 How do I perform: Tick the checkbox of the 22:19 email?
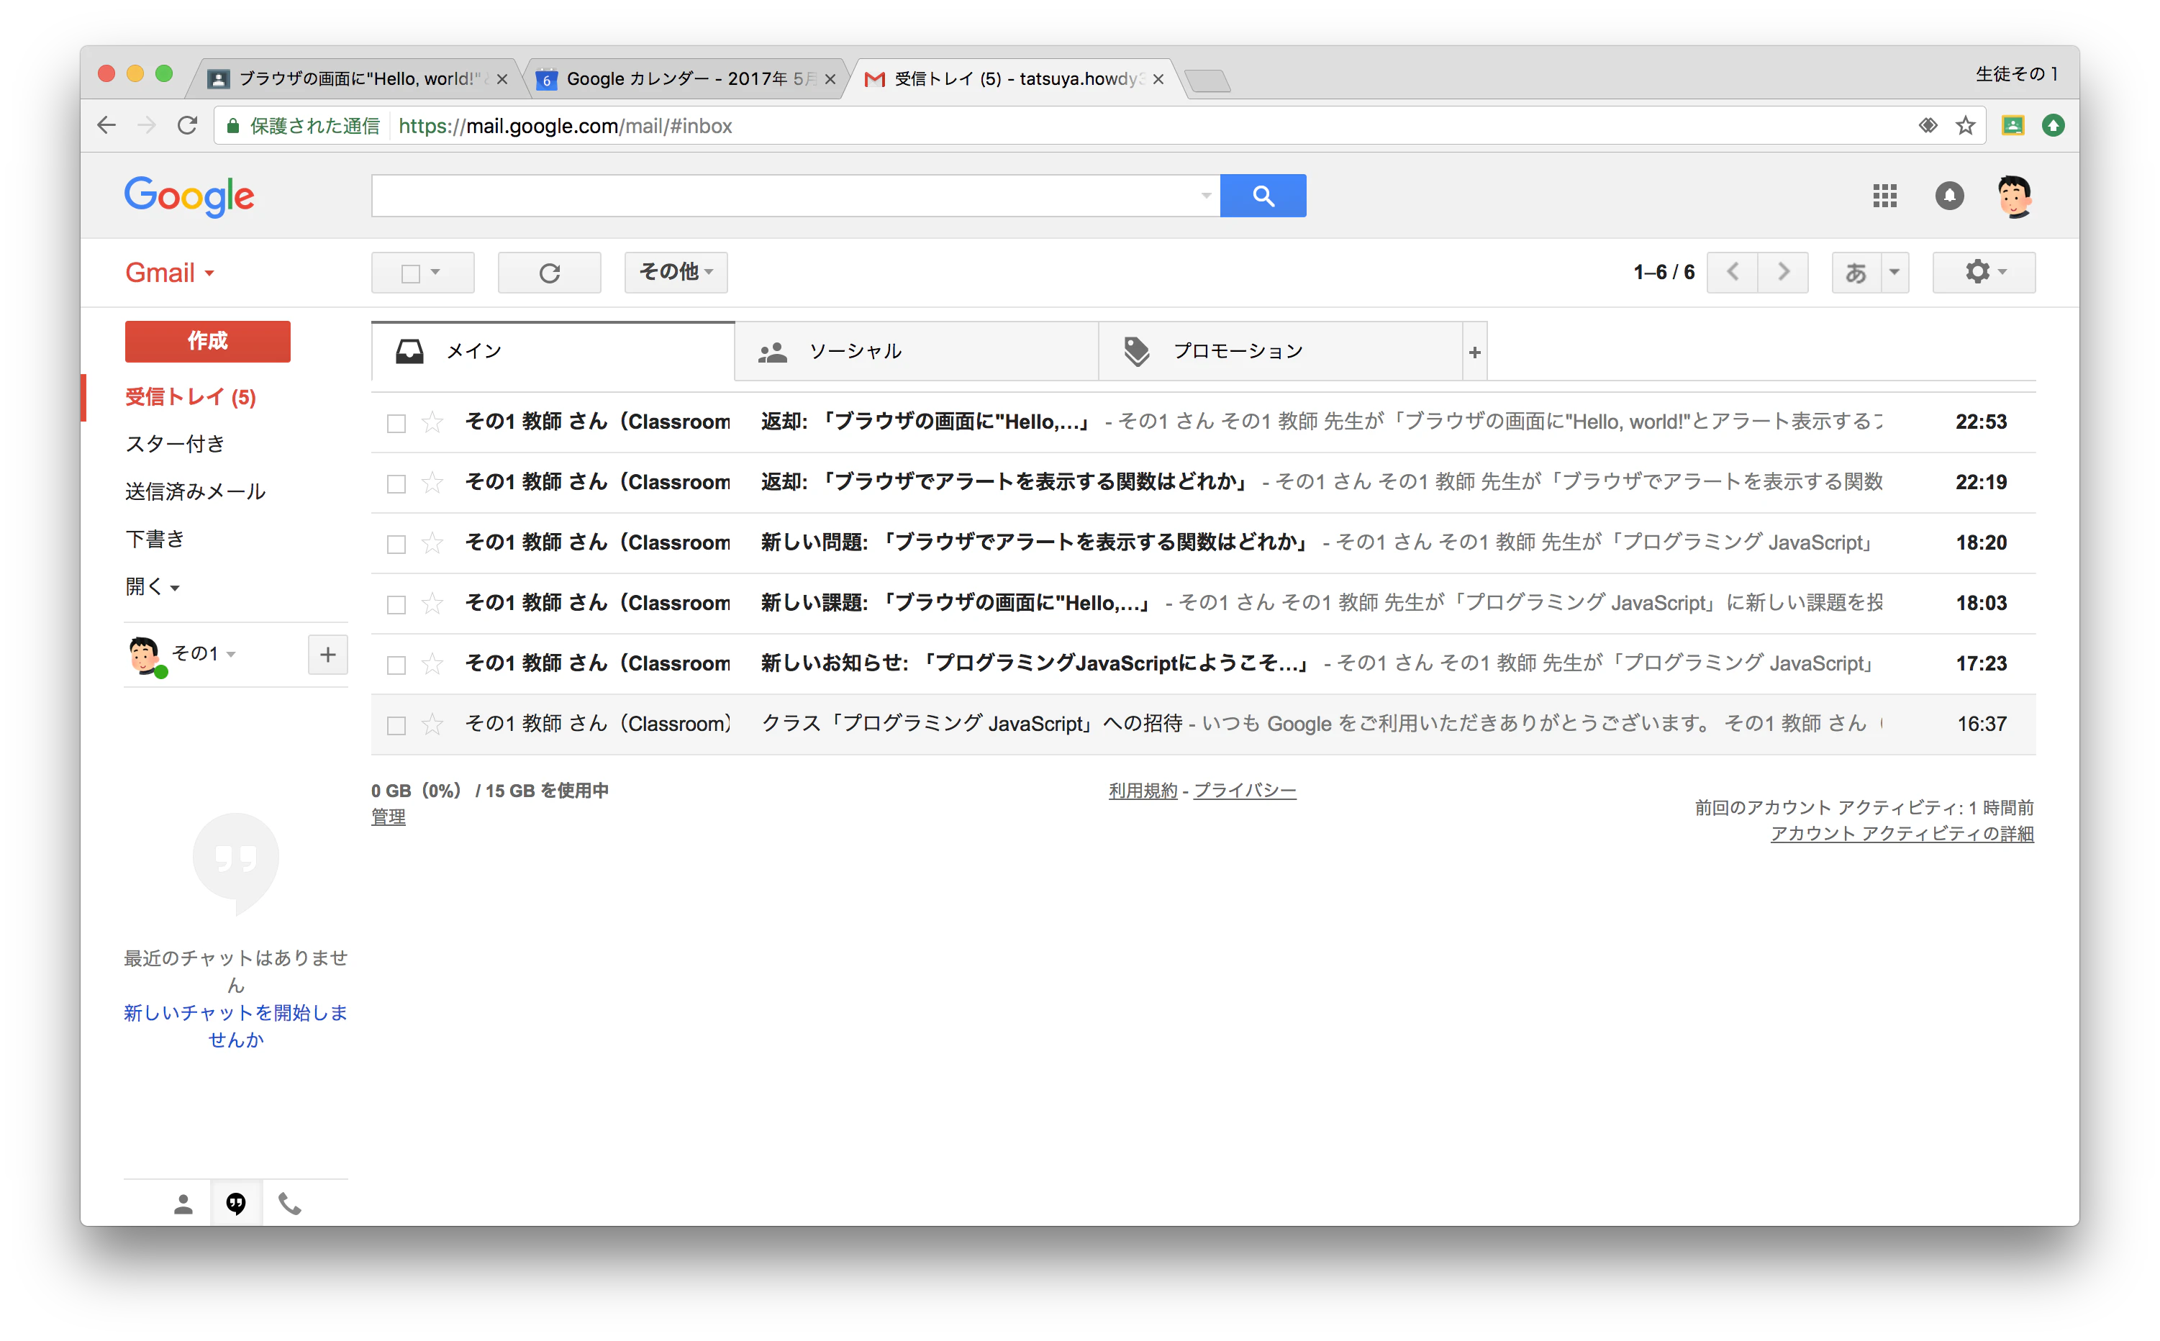point(396,483)
